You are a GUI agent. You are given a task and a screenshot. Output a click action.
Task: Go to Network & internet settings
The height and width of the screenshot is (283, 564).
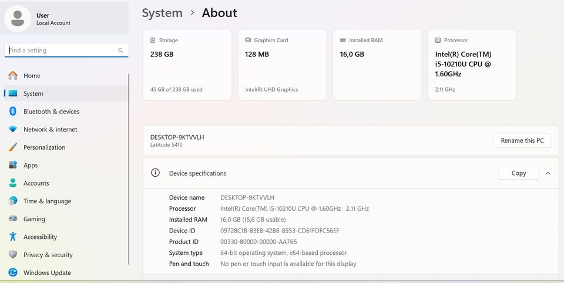point(66,129)
